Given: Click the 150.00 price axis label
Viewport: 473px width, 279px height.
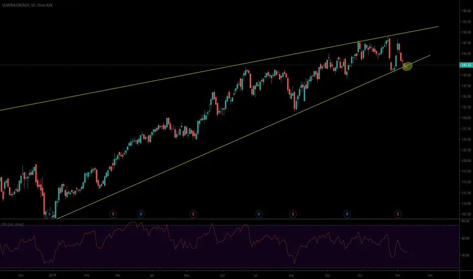Looking at the screenshot, I should coord(466,32).
